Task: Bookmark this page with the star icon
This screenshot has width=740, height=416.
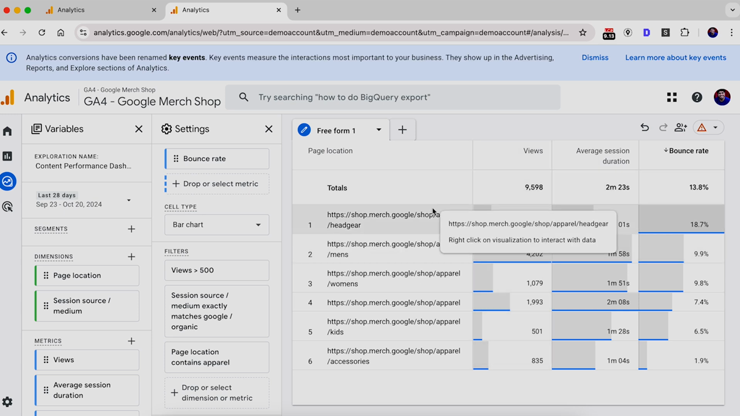Action: [x=583, y=33]
